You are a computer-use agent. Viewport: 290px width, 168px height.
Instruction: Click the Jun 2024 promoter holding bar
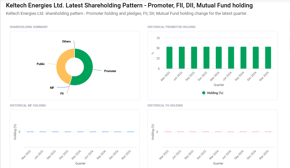(231, 58)
